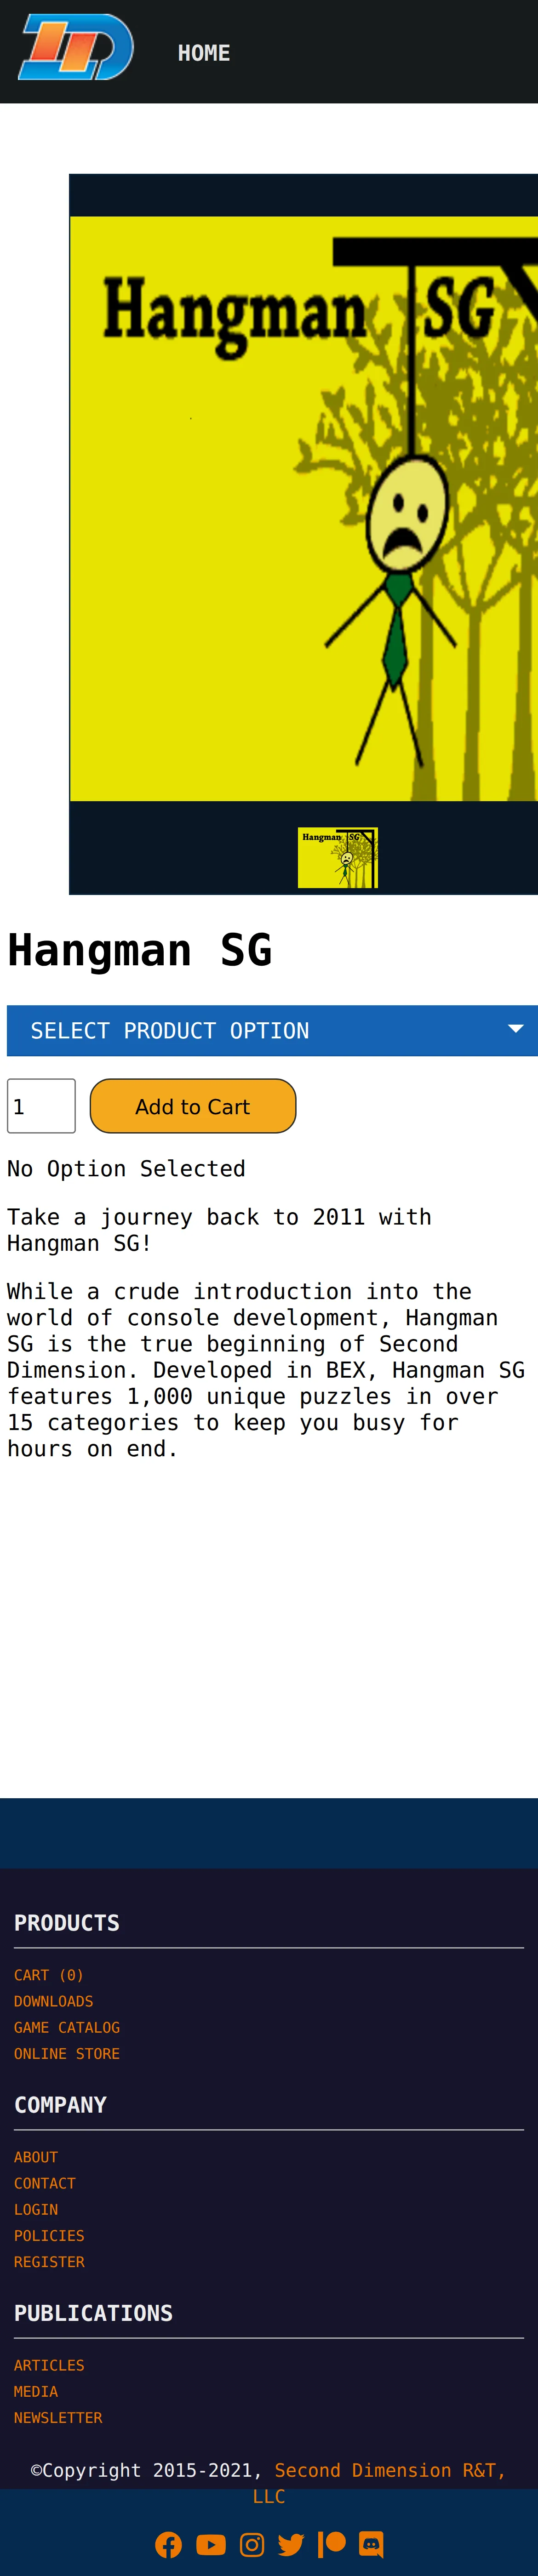Screen dimensions: 538x2576
Task: Click the Add to Cart button
Action: click(193, 1106)
